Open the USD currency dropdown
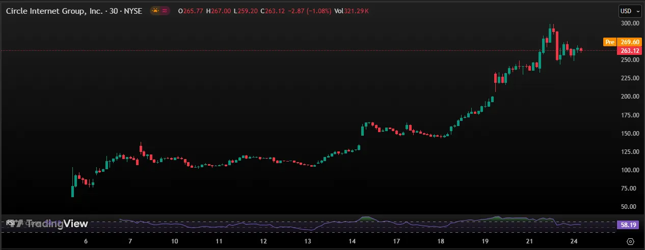 point(627,11)
